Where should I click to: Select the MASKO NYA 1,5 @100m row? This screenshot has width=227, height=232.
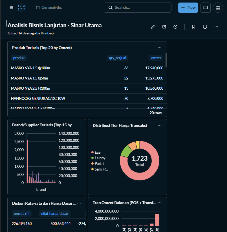pyautogui.click(x=87, y=68)
